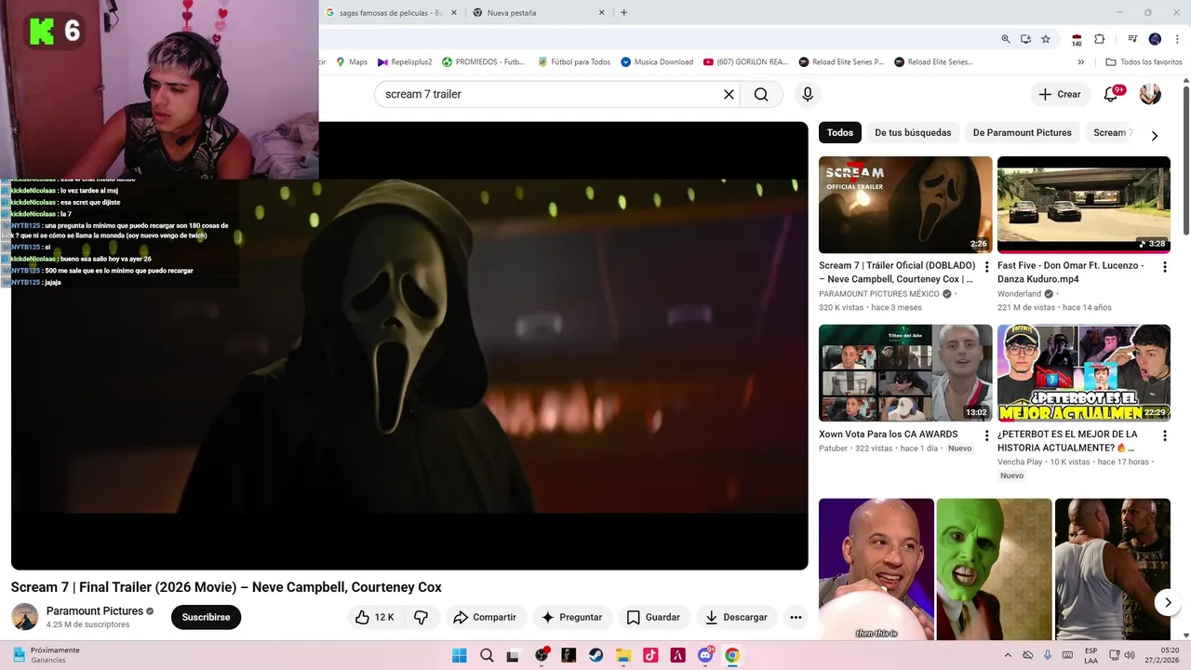This screenshot has width=1191, height=670.
Task: Open the Todos los favoritos folder
Action: pyautogui.click(x=1144, y=62)
